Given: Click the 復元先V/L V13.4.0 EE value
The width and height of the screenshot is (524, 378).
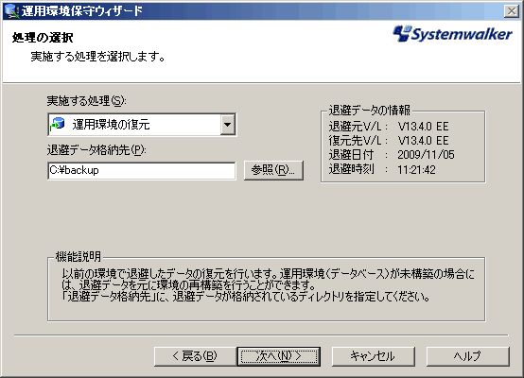Looking at the screenshot, I should pyautogui.click(x=423, y=140).
